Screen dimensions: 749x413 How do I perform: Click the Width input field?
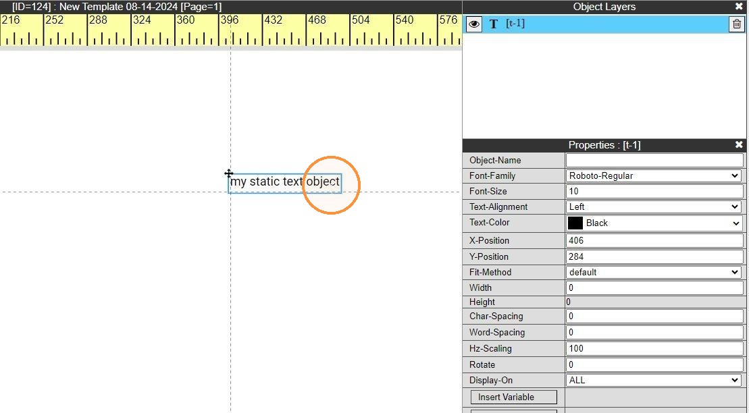[x=654, y=288]
